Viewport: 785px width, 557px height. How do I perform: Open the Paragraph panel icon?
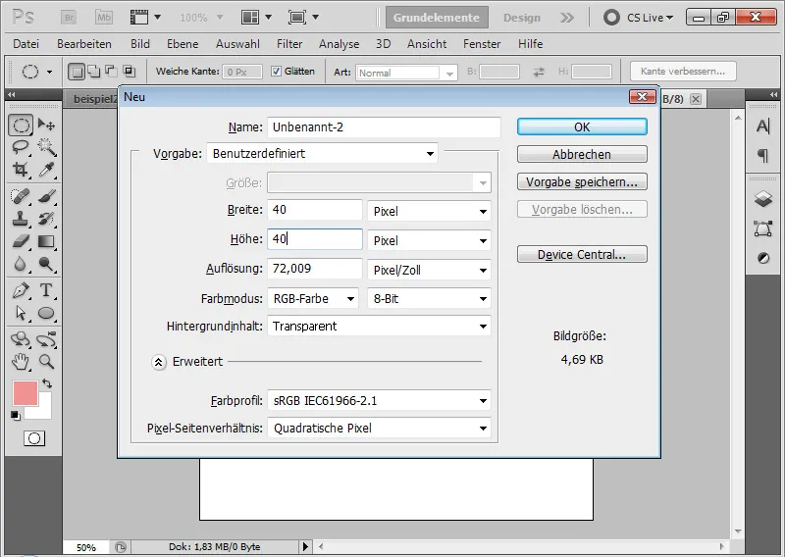coord(763,156)
